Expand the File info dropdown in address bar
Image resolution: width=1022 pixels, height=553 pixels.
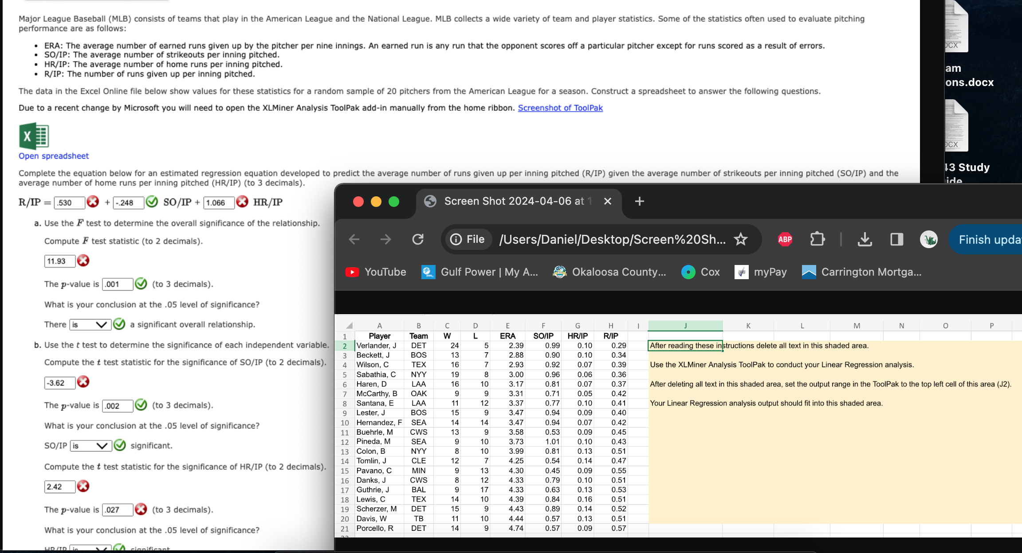click(x=467, y=239)
